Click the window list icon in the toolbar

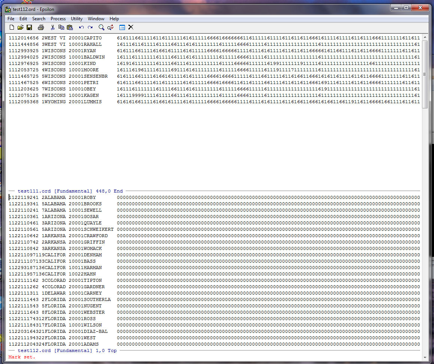click(122, 27)
